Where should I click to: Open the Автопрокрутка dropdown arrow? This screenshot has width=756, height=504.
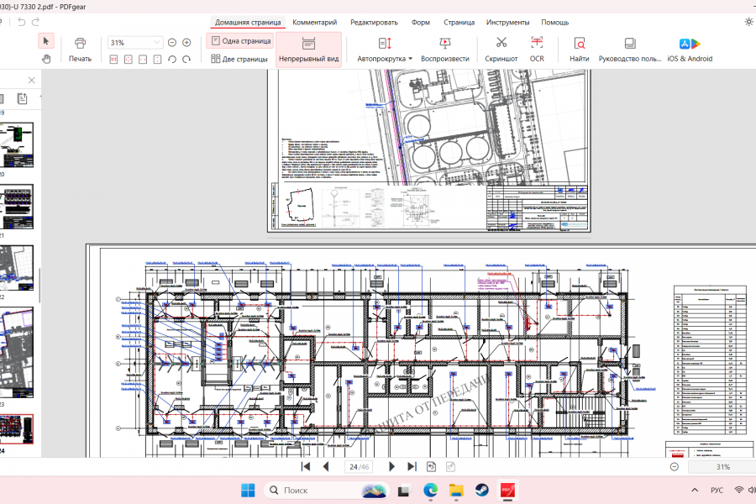point(410,59)
